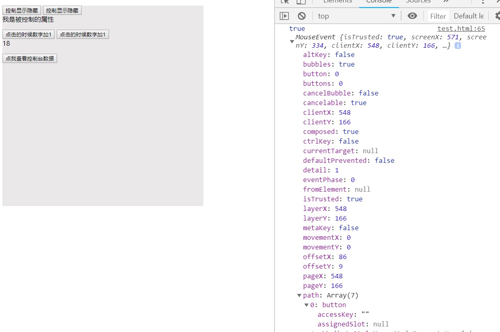The width and height of the screenshot is (500, 332).
Task: Click the 'pageY: 166' property row
Action: (x=323, y=285)
